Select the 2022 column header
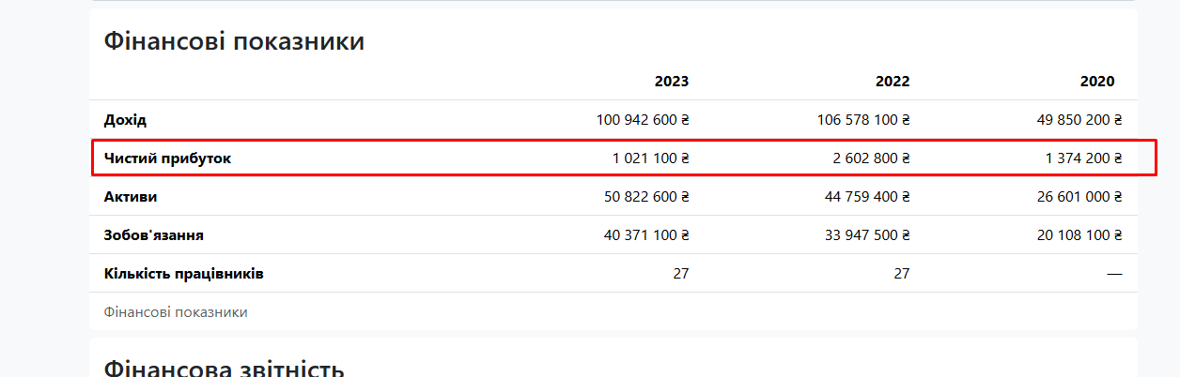The width and height of the screenshot is (1180, 377). tap(893, 82)
